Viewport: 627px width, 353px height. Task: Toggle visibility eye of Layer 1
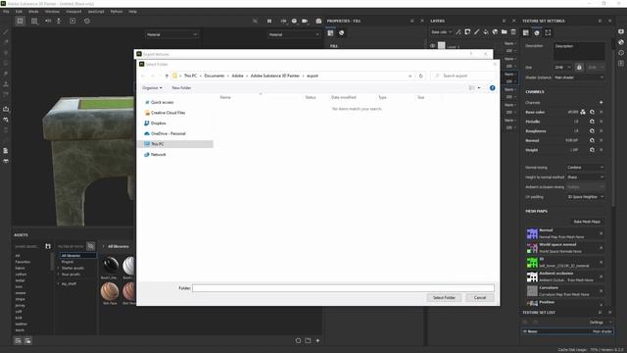(x=433, y=46)
